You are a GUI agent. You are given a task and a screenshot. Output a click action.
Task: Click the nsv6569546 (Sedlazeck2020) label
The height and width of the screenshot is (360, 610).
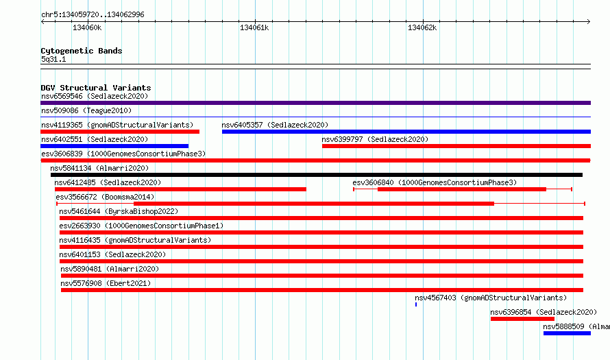point(95,96)
